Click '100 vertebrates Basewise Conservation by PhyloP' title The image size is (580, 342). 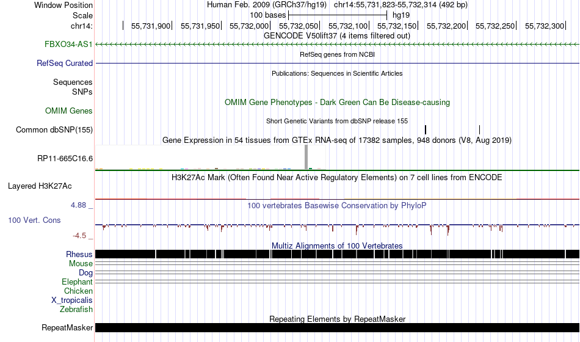click(337, 205)
